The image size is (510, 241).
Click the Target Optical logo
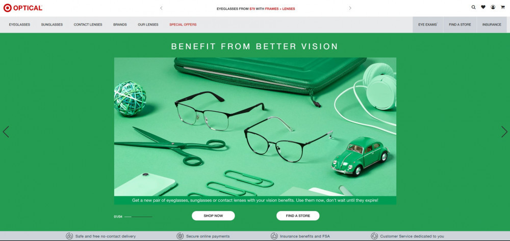click(x=23, y=8)
